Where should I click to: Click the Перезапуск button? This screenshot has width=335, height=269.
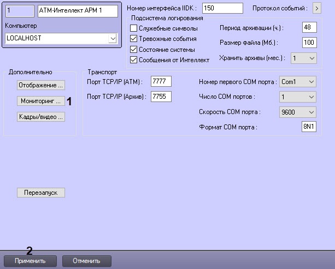[x=41, y=193]
